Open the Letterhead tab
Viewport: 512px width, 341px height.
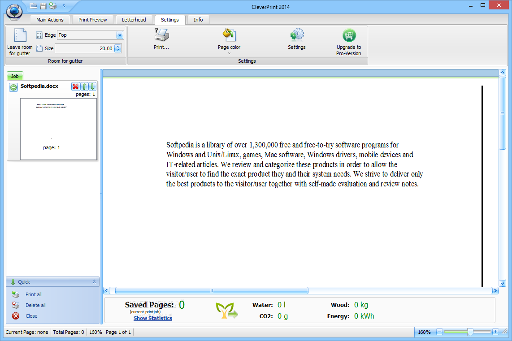[x=134, y=20]
